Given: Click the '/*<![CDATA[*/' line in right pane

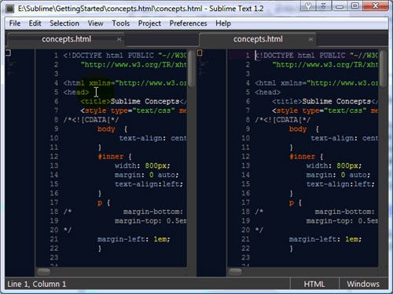Looking at the screenshot, I should coord(283,120).
